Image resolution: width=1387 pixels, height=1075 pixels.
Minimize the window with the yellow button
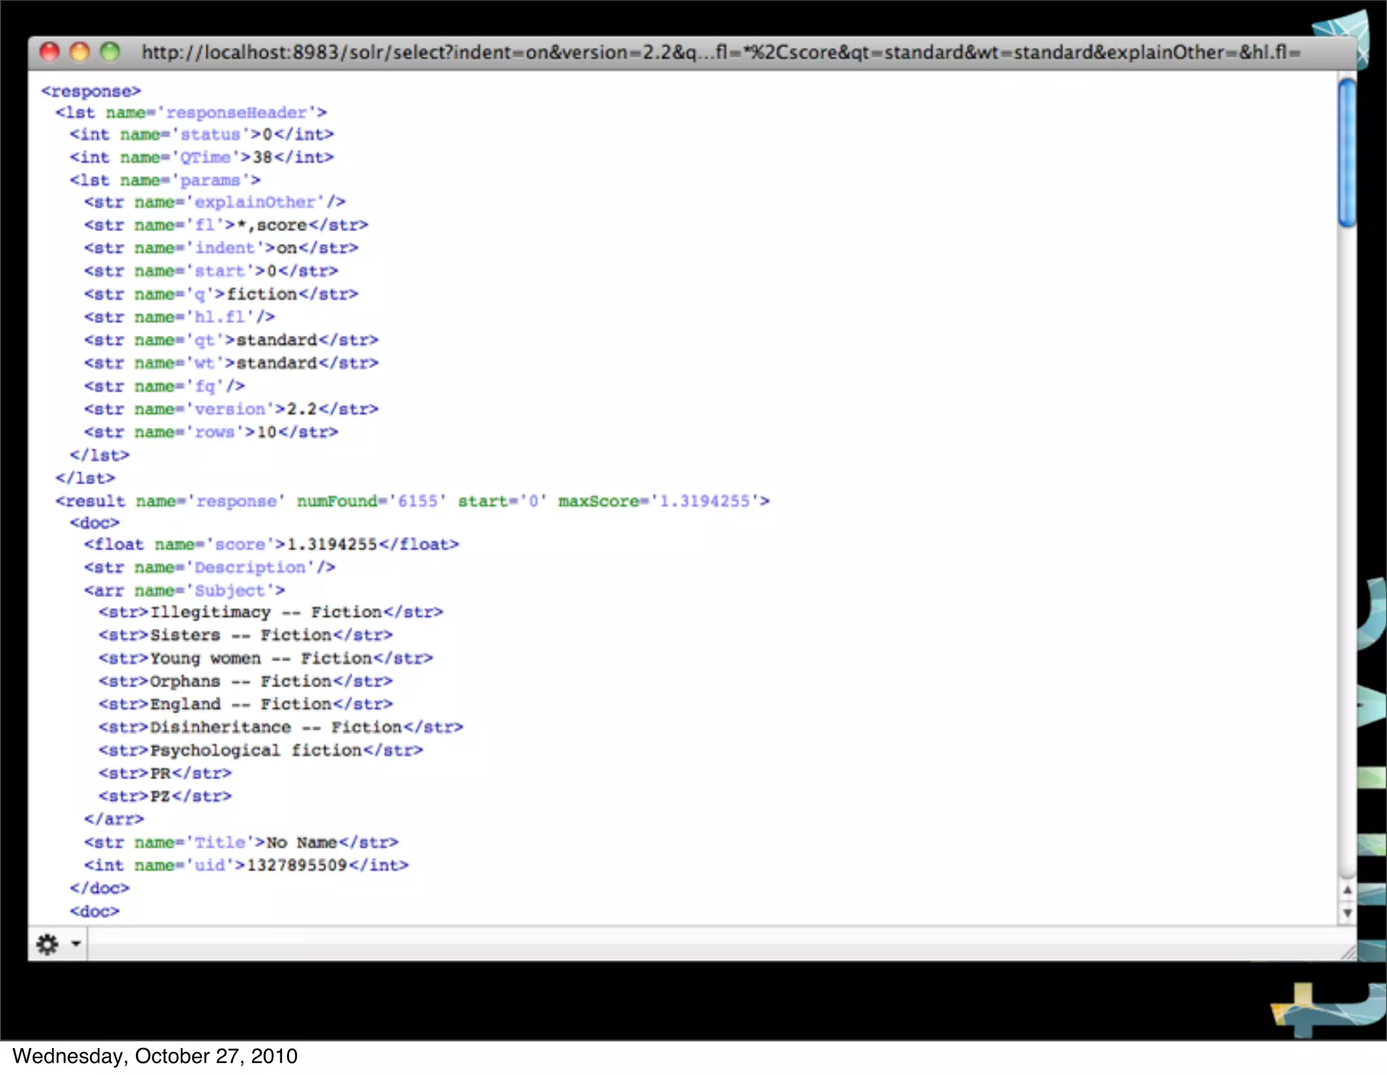(80, 52)
